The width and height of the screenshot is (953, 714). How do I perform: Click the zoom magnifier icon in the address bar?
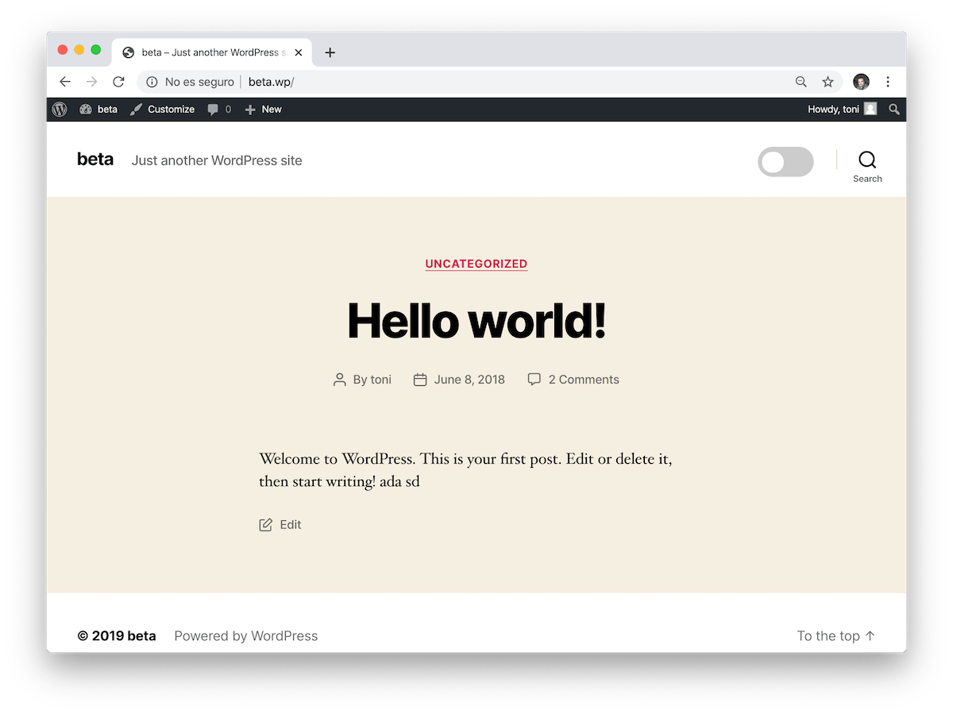point(801,82)
